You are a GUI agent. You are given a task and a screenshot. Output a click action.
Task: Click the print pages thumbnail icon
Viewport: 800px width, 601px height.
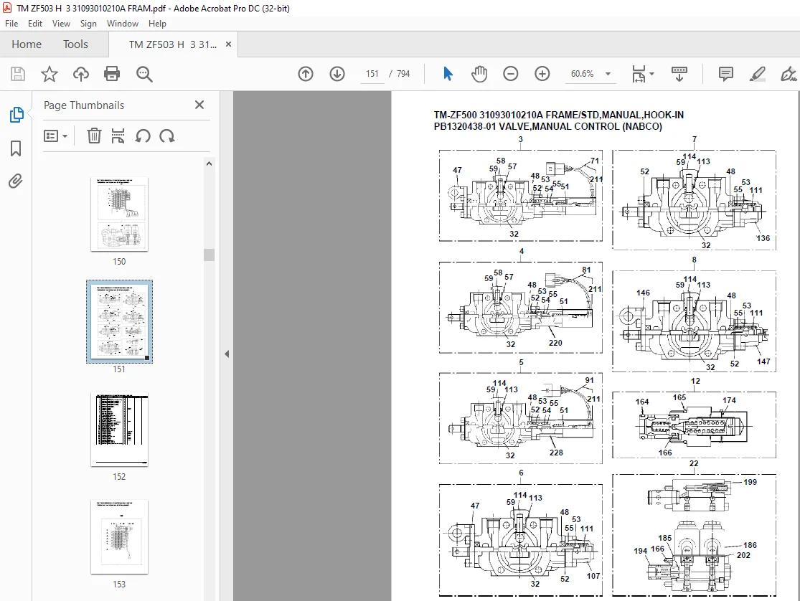(118, 136)
